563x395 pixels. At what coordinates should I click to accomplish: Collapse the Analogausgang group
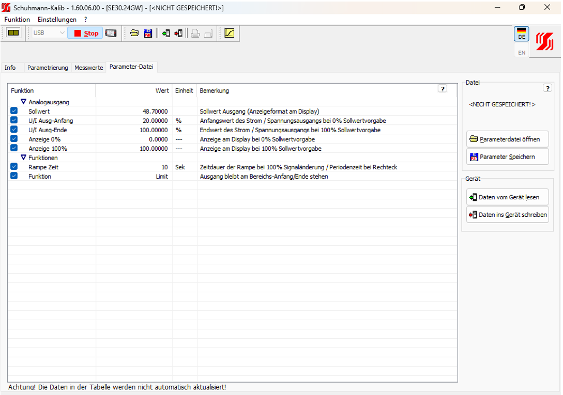(23, 102)
